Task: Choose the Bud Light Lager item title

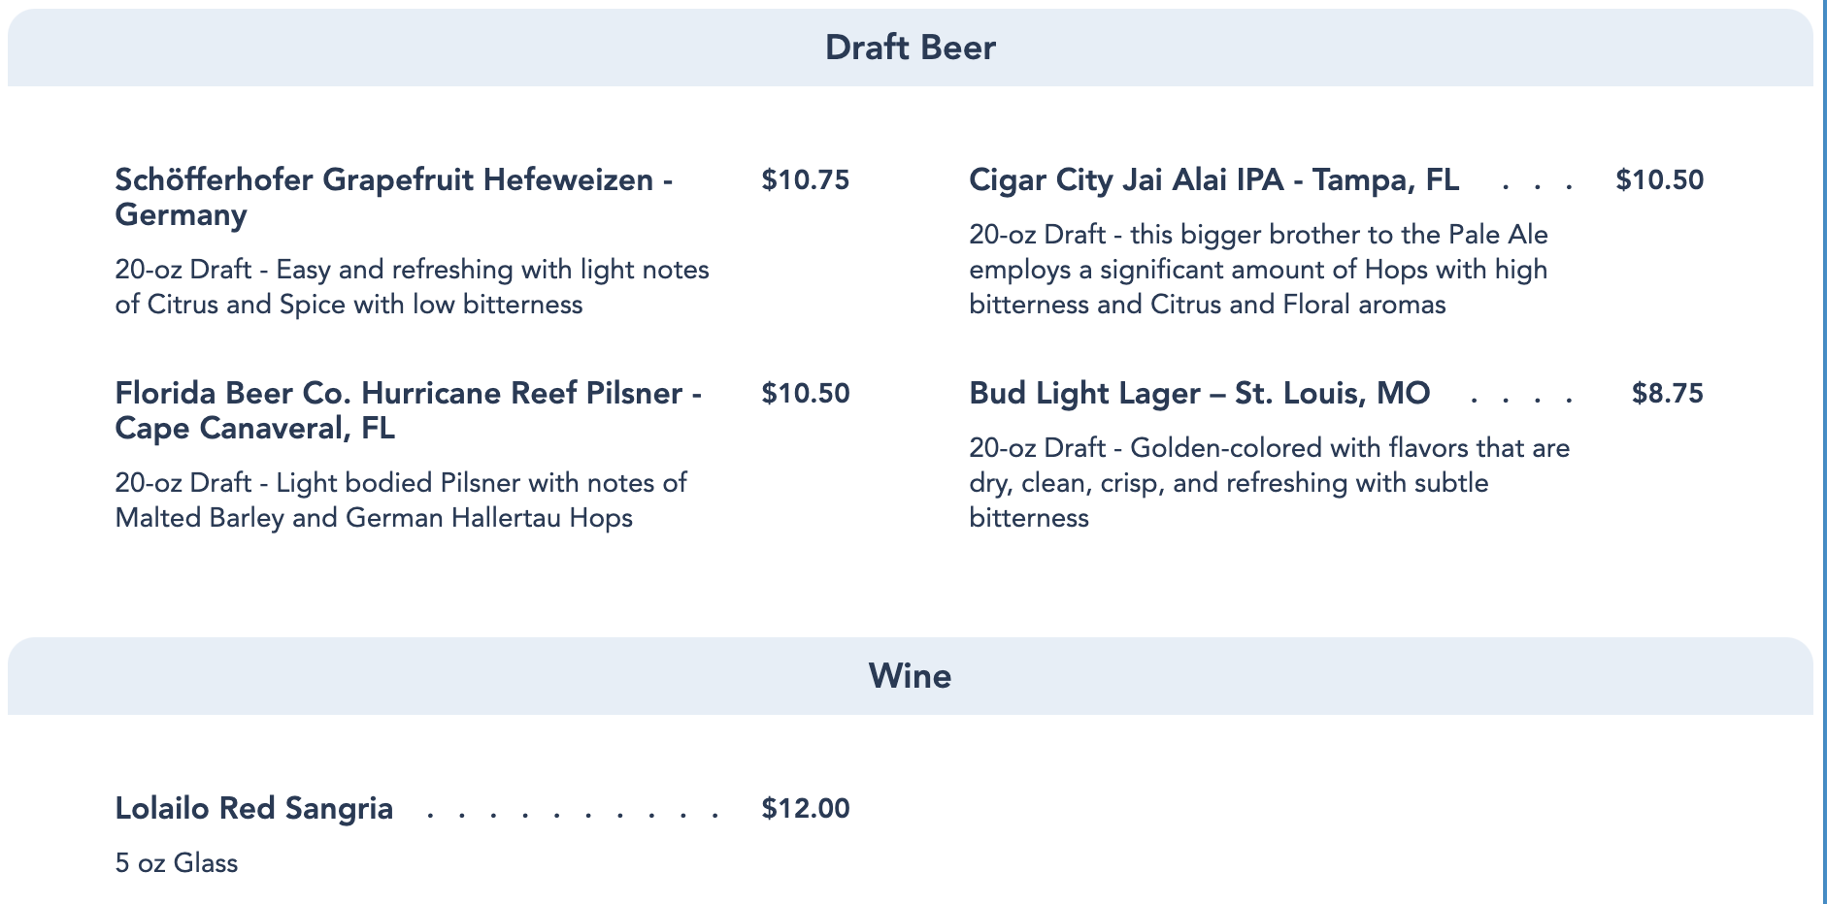Action: coord(1199,393)
